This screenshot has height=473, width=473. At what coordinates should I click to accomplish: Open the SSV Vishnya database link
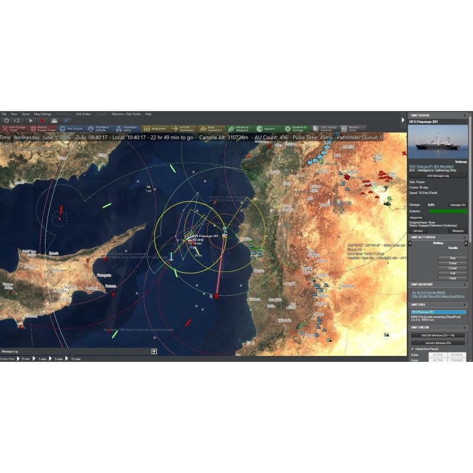click(x=432, y=166)
